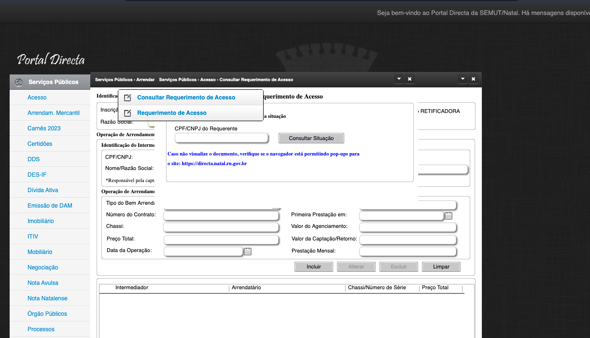Viewport: 590px width, 338px height.
Task: Click the Serviços Públicos - Arrendar window title
Action: [x=125, y=80]
